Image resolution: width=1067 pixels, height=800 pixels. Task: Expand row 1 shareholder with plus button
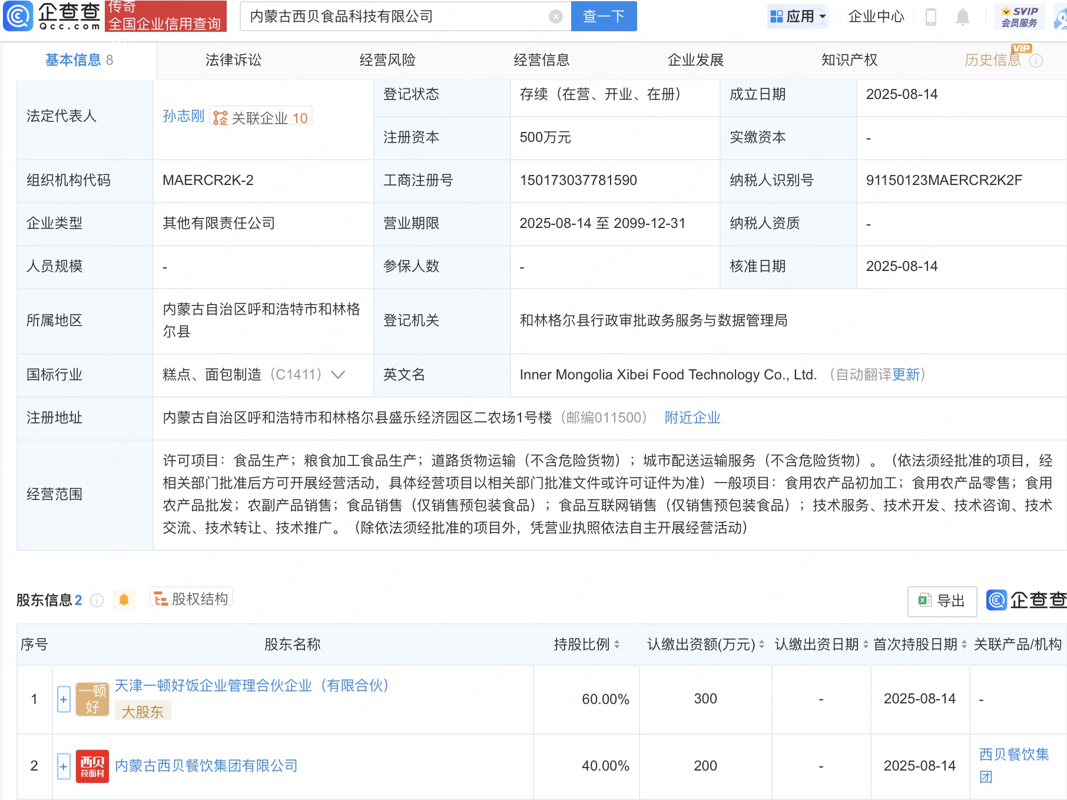pos(64,699)
